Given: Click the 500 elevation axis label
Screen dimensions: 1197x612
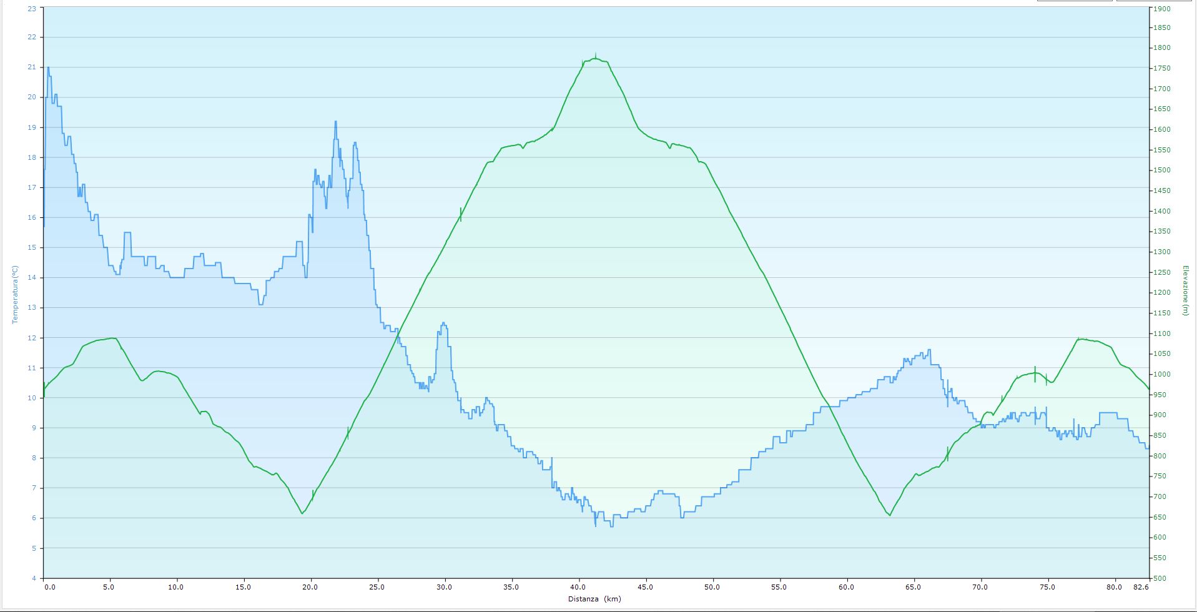Looking at the screenshot, I should [1160, 578].
